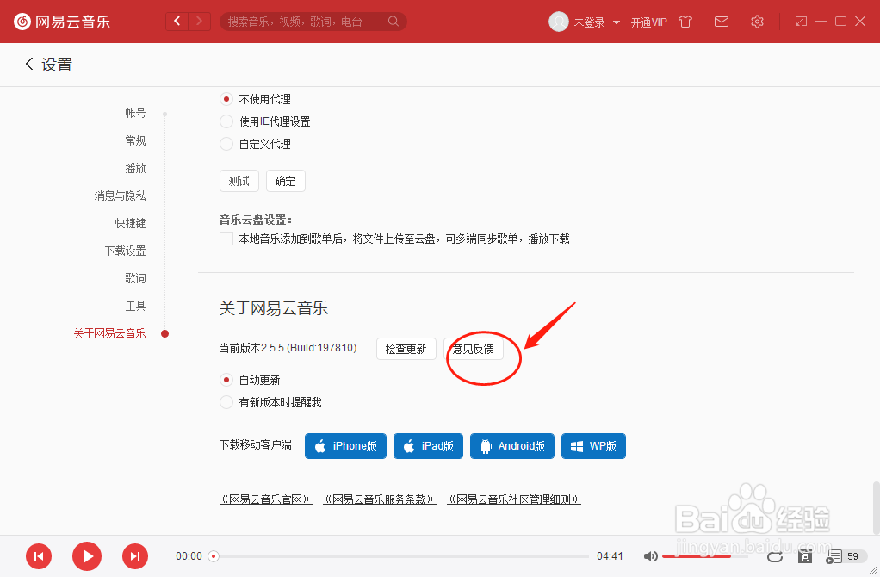
Task: Open 快捷键 settings section
Action: point(130,223)
